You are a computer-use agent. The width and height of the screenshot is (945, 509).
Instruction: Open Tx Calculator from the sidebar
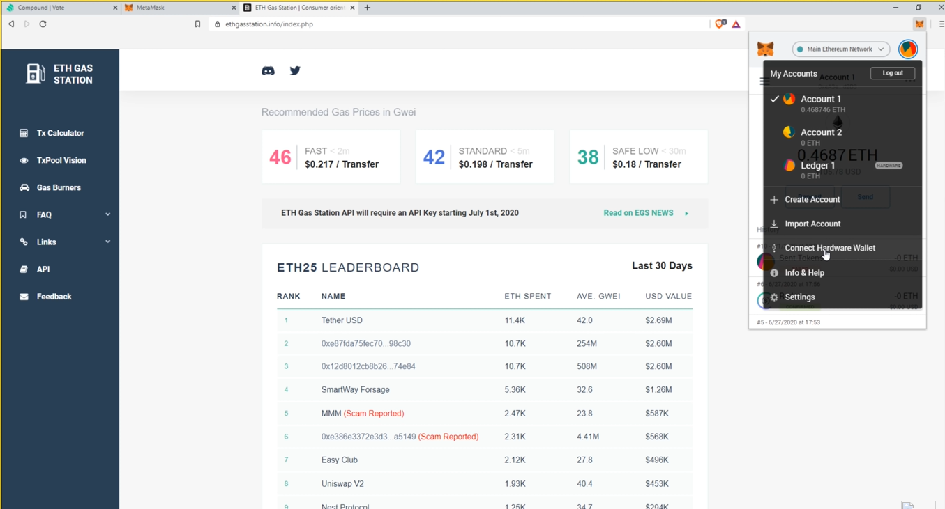pyautogui.click(x=60, y=133)
